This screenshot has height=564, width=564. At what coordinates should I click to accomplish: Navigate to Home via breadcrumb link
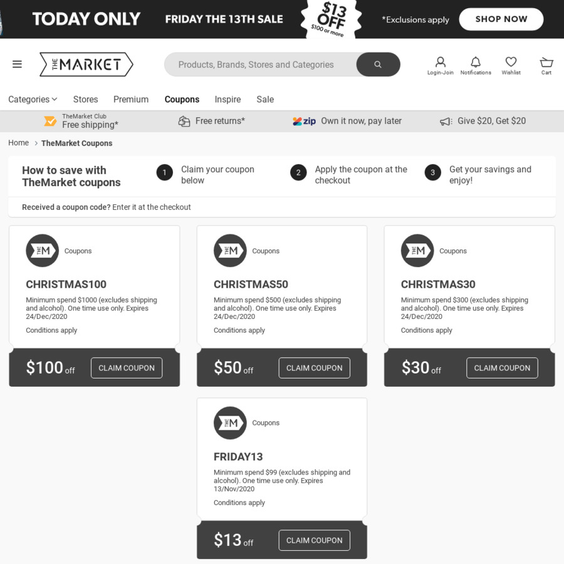click(x=18, y=142)
